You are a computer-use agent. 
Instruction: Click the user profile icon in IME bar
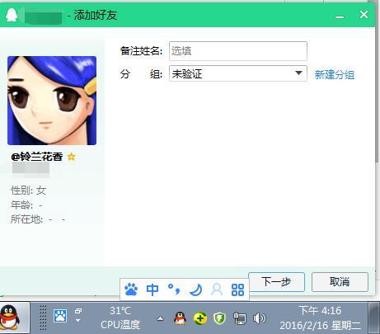pyautogui.click(x=217, y=289)
